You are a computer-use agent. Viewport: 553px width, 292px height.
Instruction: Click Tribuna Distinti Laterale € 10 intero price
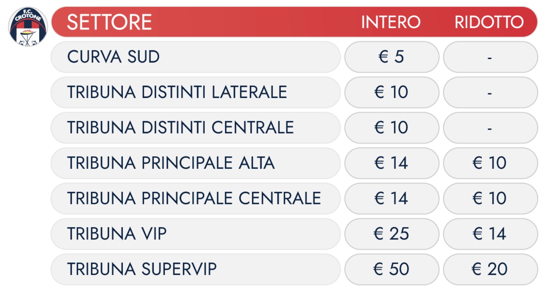392,92
